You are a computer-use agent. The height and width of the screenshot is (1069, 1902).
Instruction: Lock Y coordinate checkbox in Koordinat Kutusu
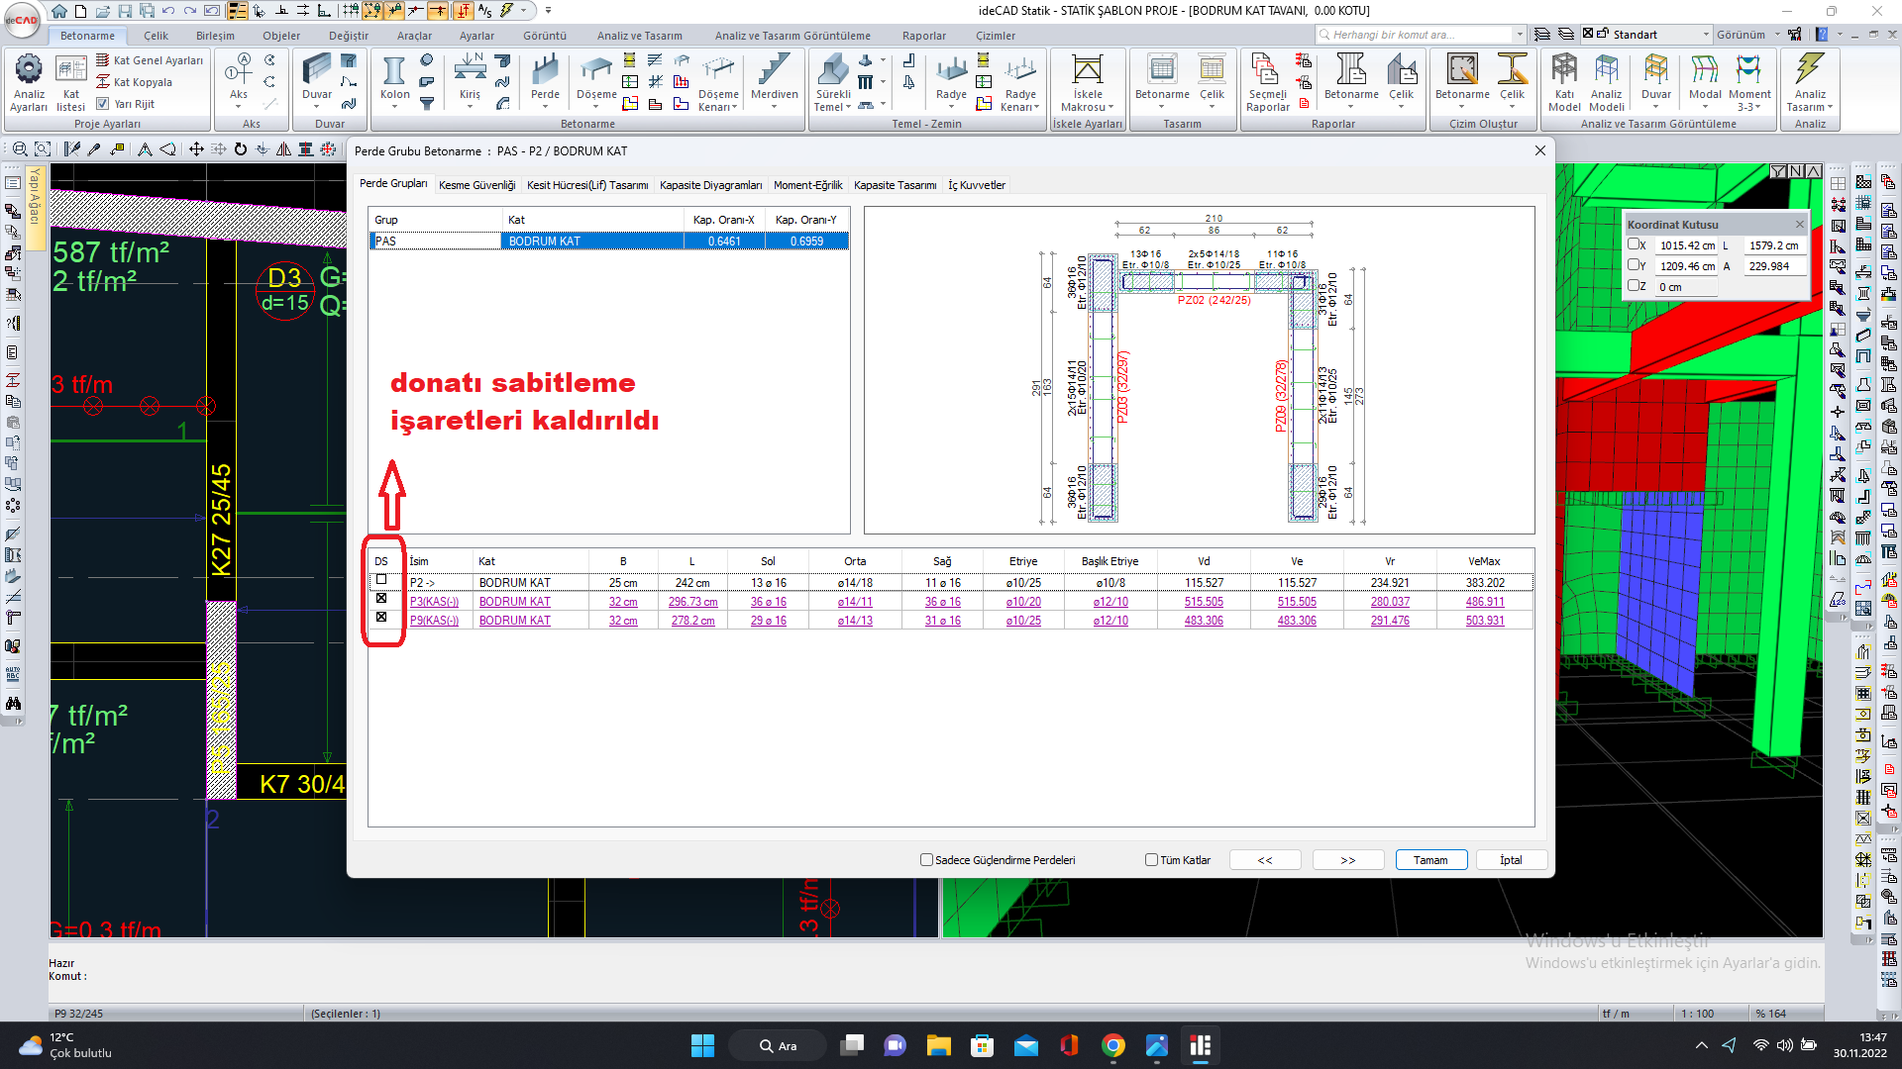coord(1634,264)
